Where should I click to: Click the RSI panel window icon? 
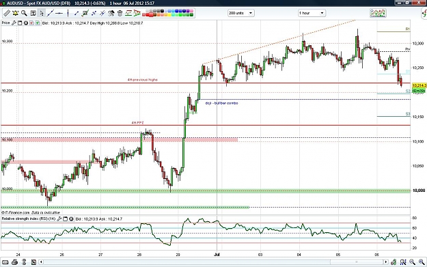pyautogui.click(x=65, y=219)
